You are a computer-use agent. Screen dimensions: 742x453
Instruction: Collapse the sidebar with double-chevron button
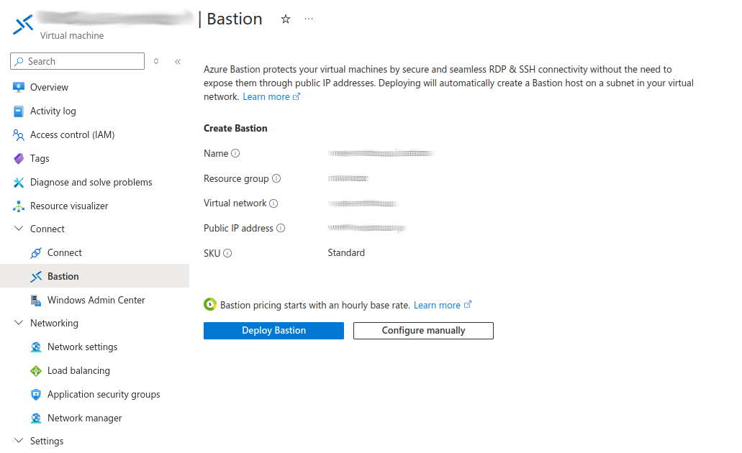pos(178,61)
